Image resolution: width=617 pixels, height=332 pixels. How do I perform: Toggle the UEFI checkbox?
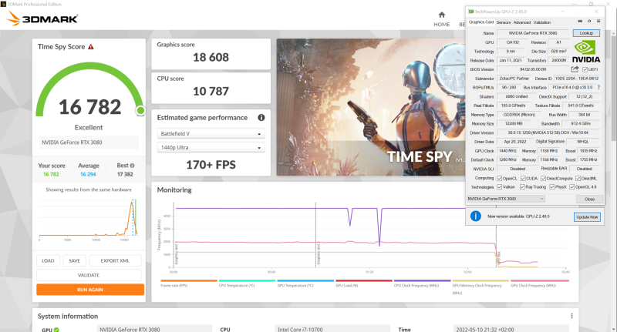(x=586, y=69)
